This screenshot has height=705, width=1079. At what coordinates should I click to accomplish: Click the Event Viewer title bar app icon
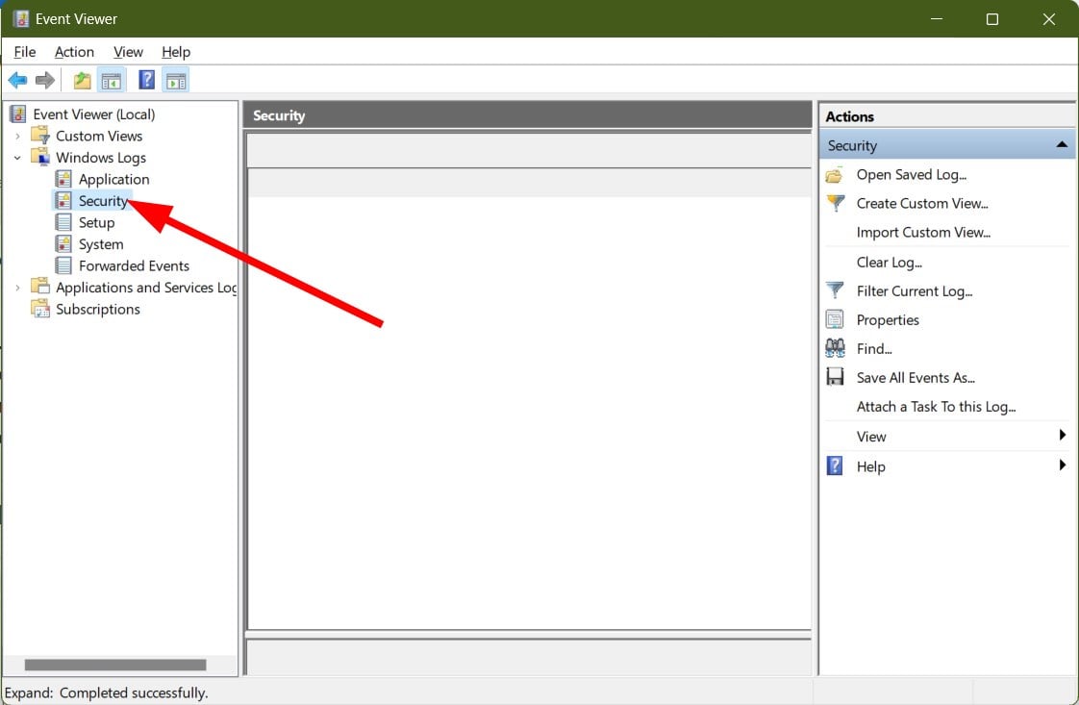20,18
